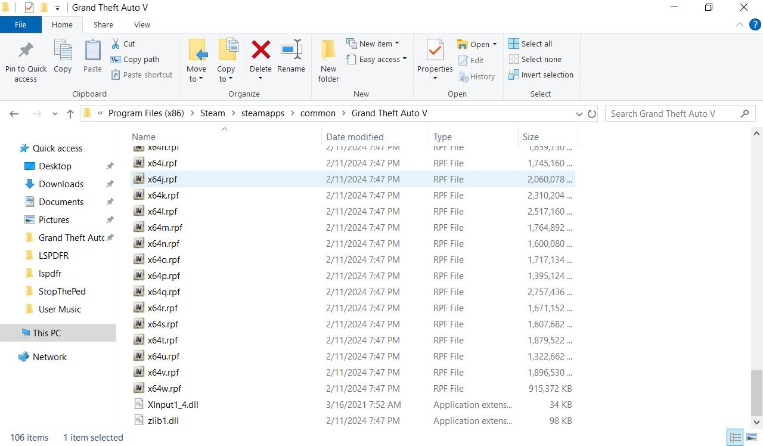Screen dimensions: 763x446
Task: Click the Pin to Quick access icon
Action: tap(26, 51)
